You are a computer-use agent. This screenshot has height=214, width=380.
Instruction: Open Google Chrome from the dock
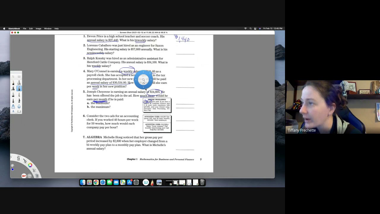pos(96,182)
